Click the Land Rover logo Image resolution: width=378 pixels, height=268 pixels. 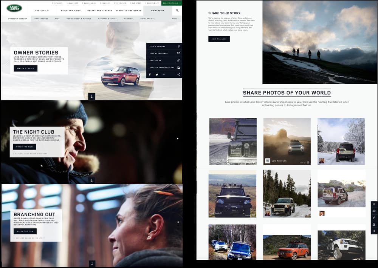14,8
